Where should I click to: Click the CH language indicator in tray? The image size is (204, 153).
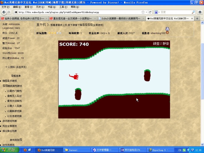tap(180, 150)
